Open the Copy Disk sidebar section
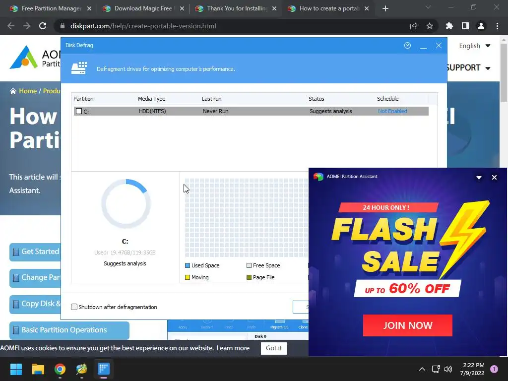This screenshot has width=508, height=381. 35,304
